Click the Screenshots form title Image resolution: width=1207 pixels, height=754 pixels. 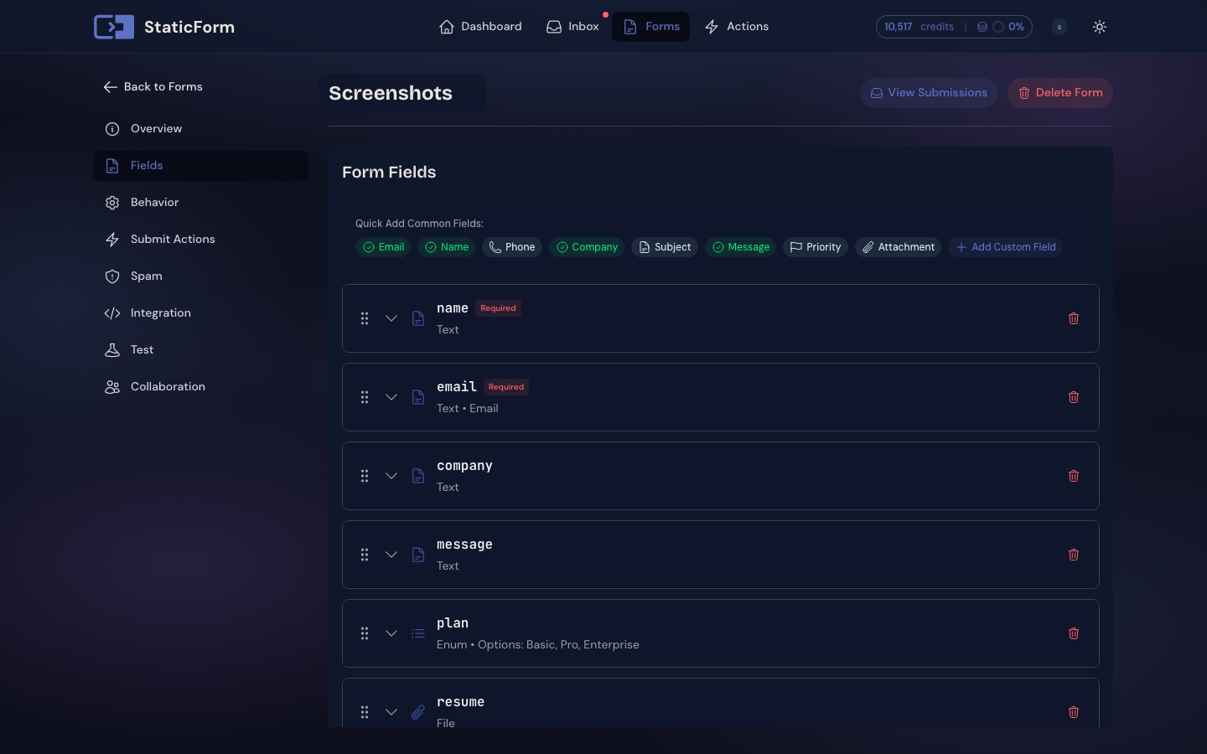click(391, 93)
